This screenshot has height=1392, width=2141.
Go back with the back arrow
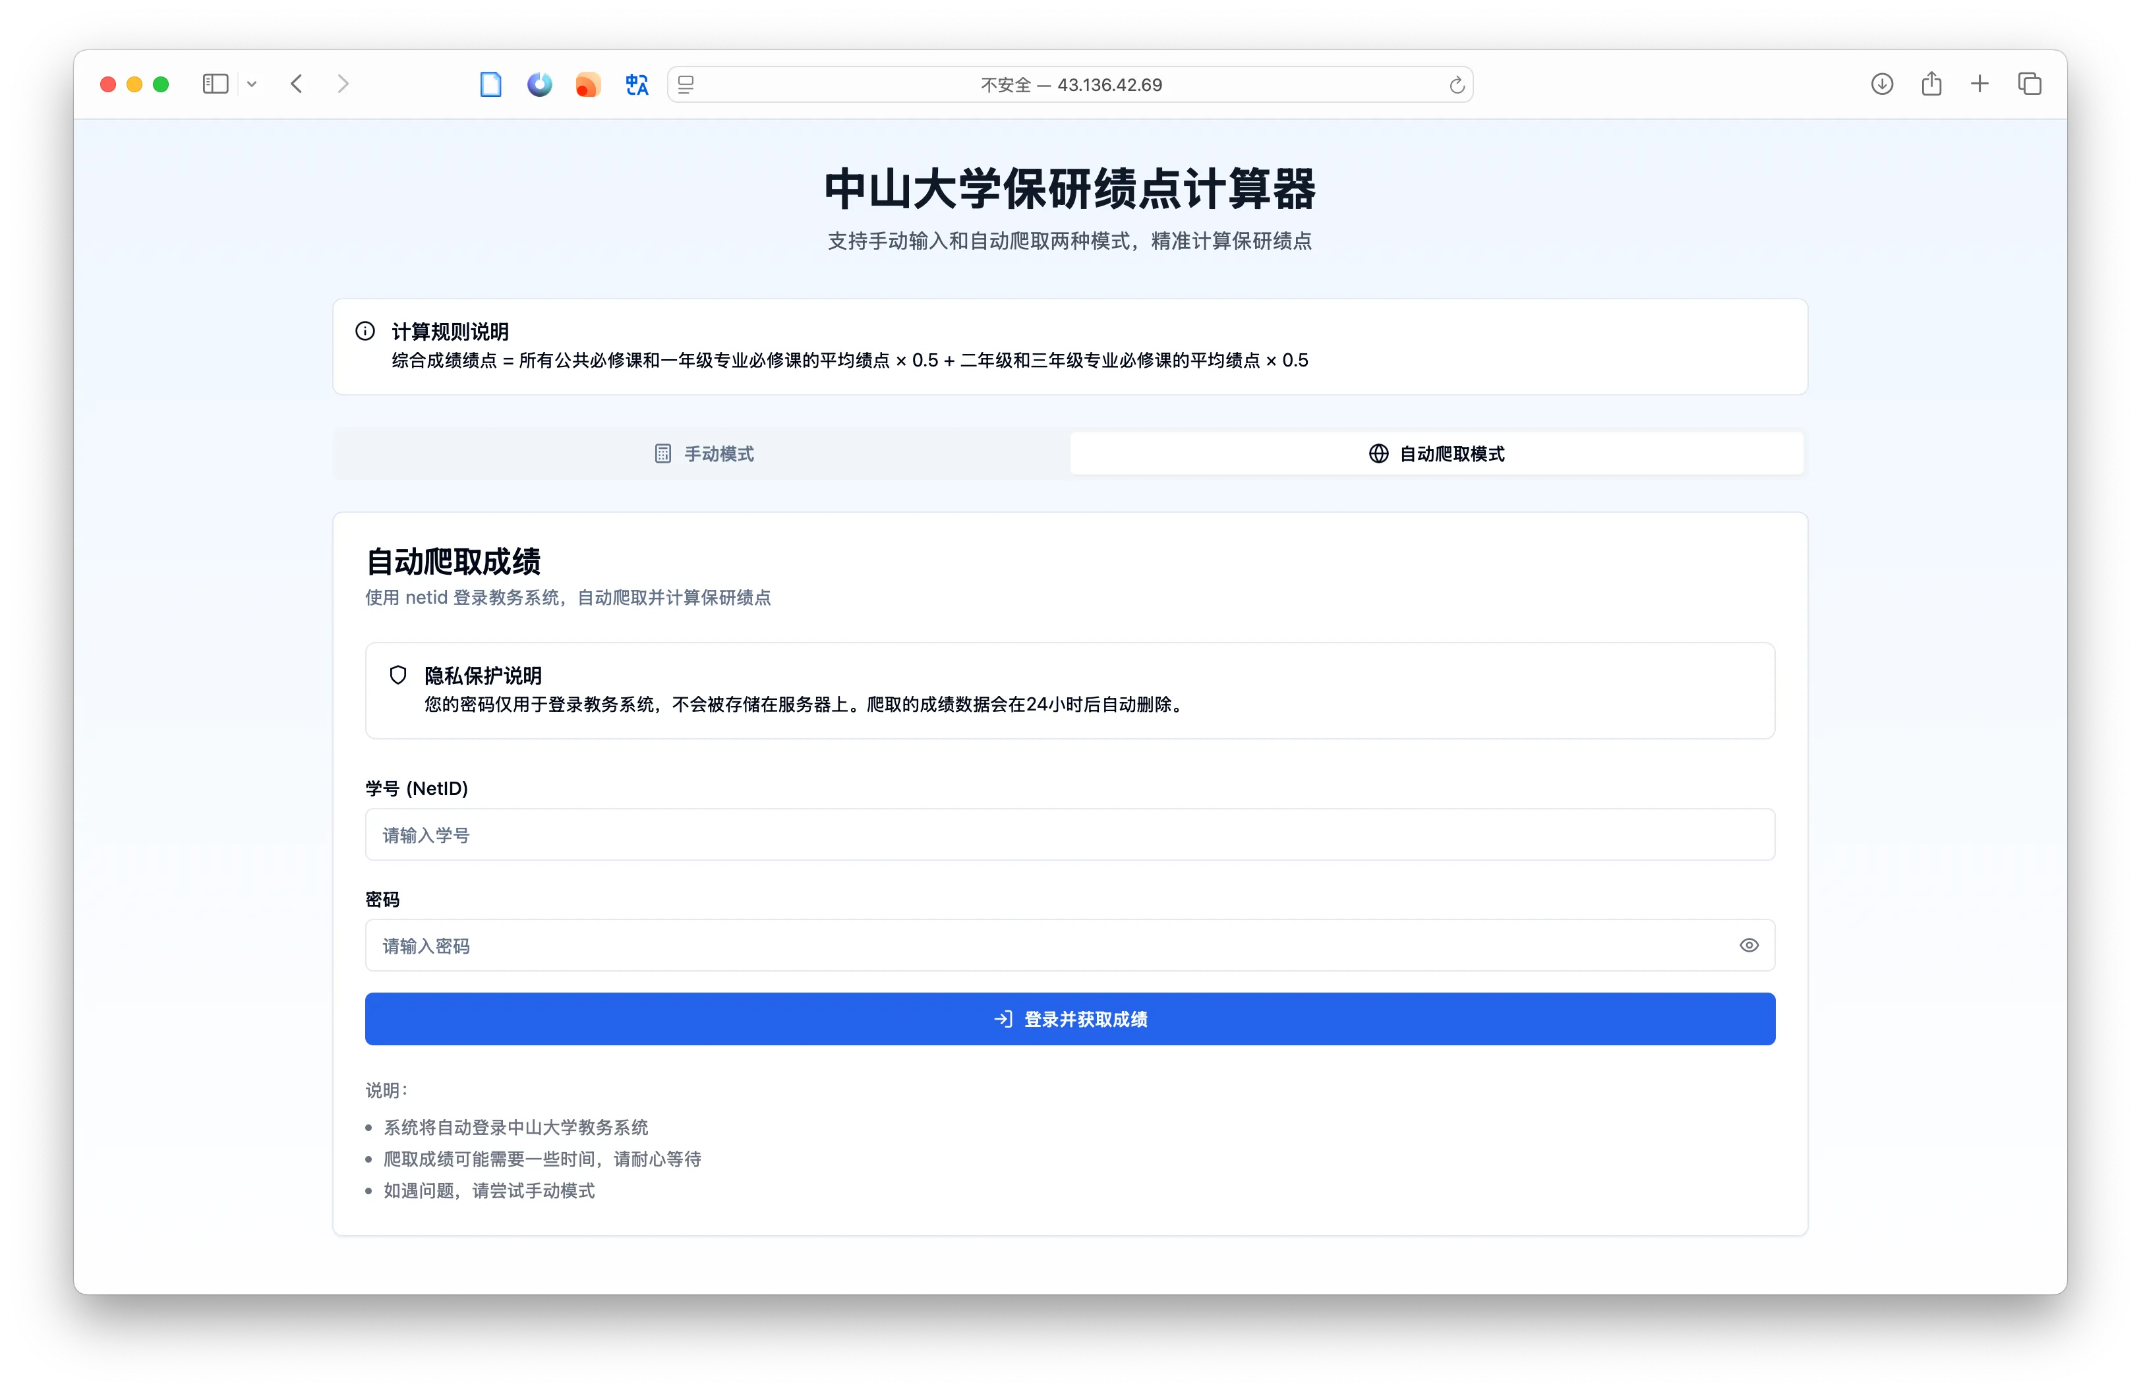tap(297, 84)
